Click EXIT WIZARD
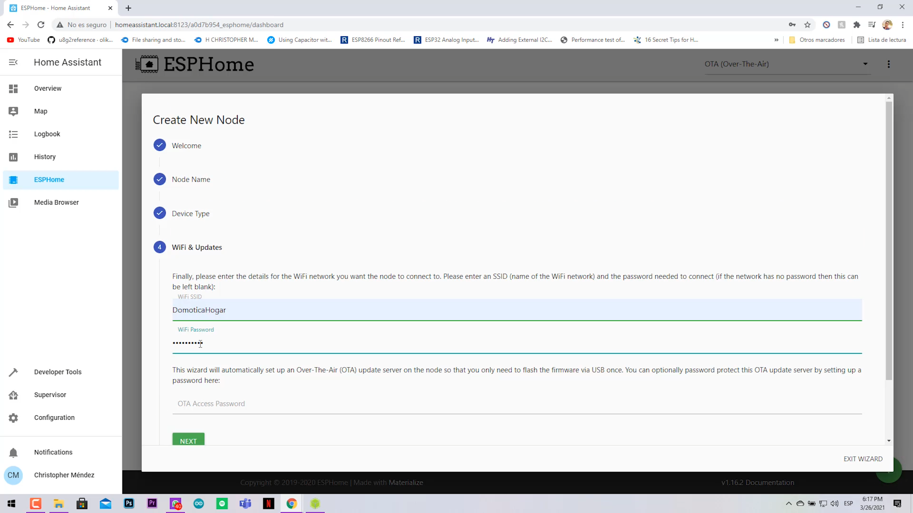The height and width of the screenshot is (513, 913). point(863,459)
